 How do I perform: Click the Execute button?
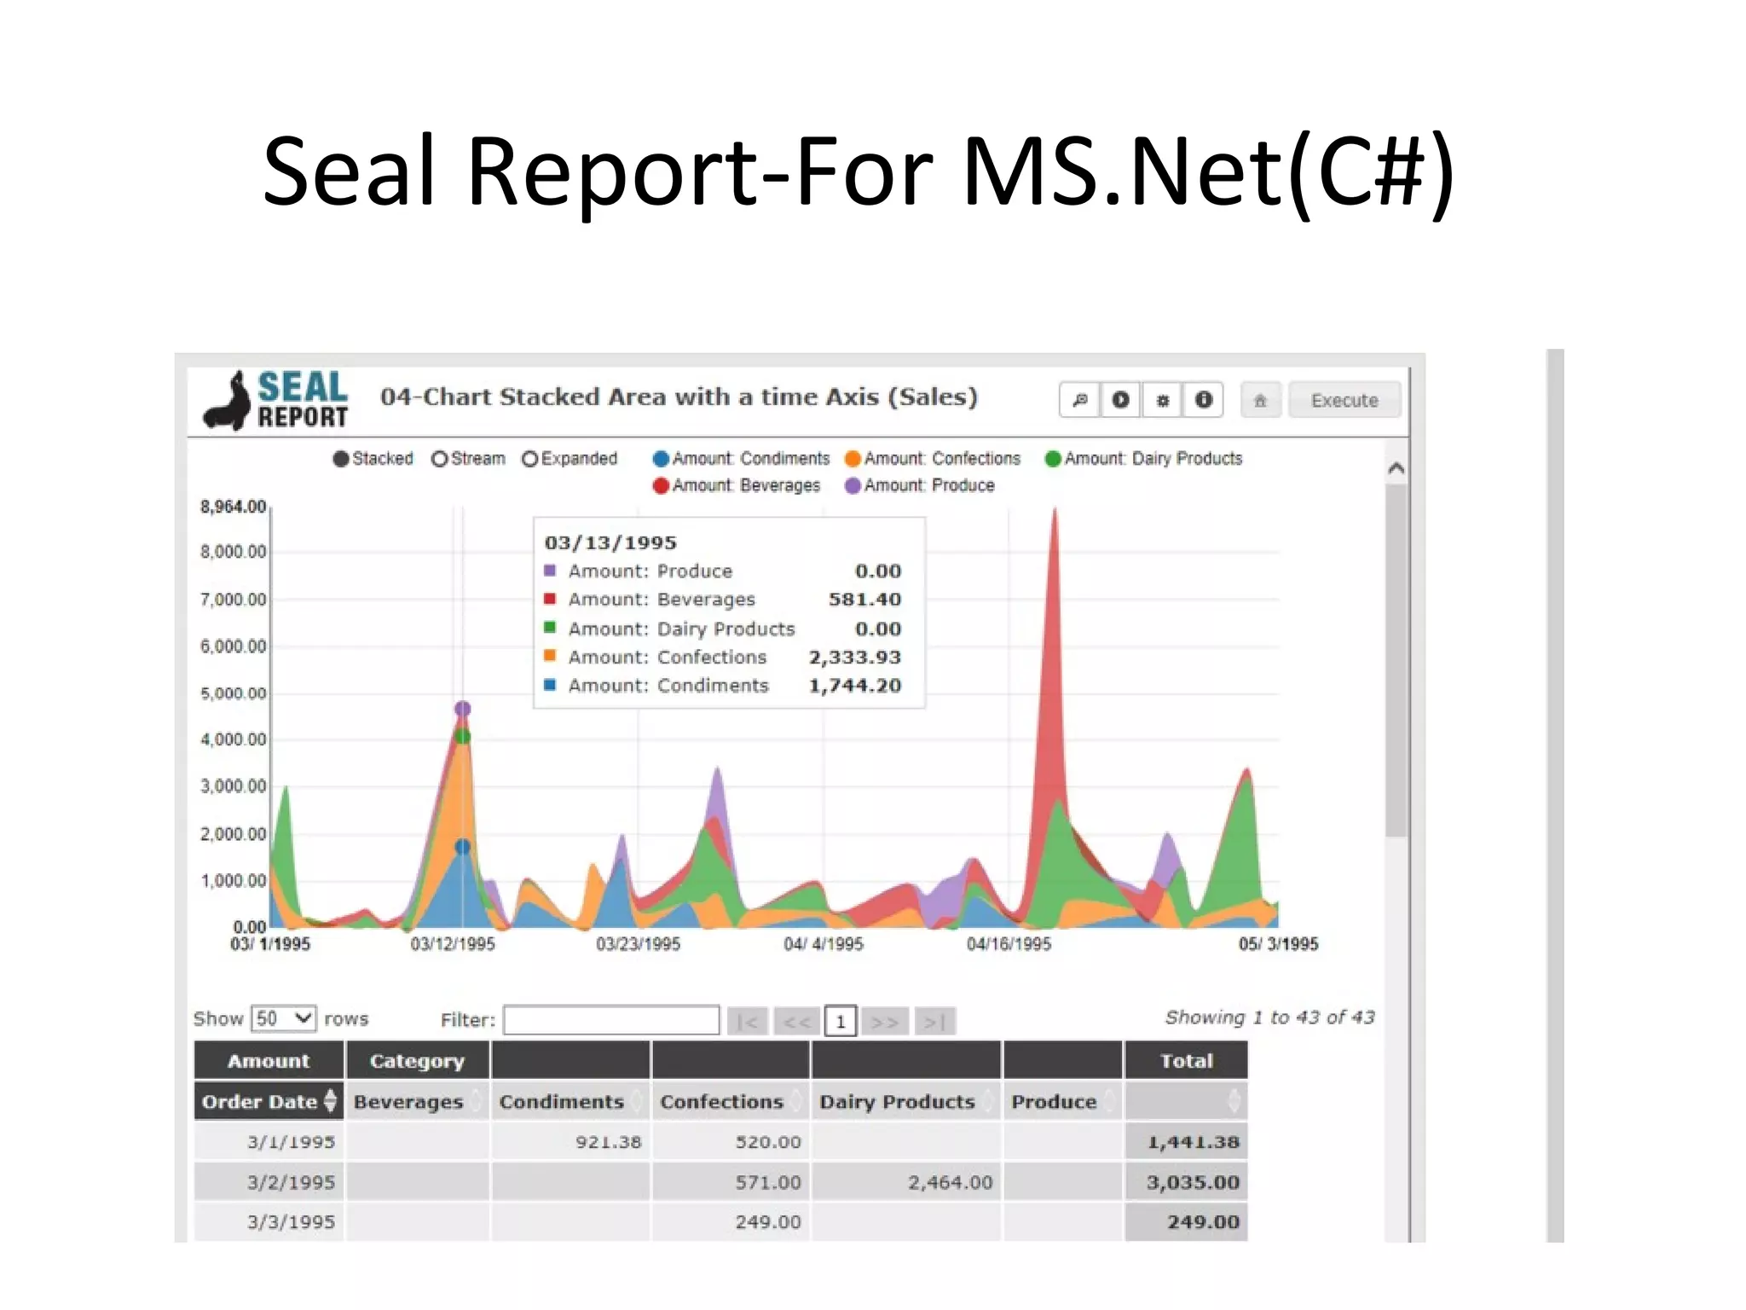1344,400
